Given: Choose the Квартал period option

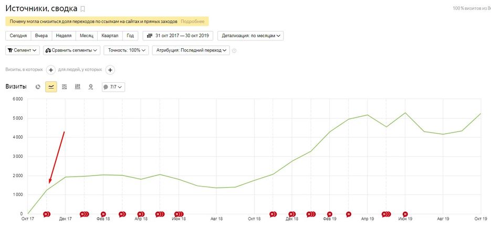Looking at the screenshot, I should pos(110,36).
